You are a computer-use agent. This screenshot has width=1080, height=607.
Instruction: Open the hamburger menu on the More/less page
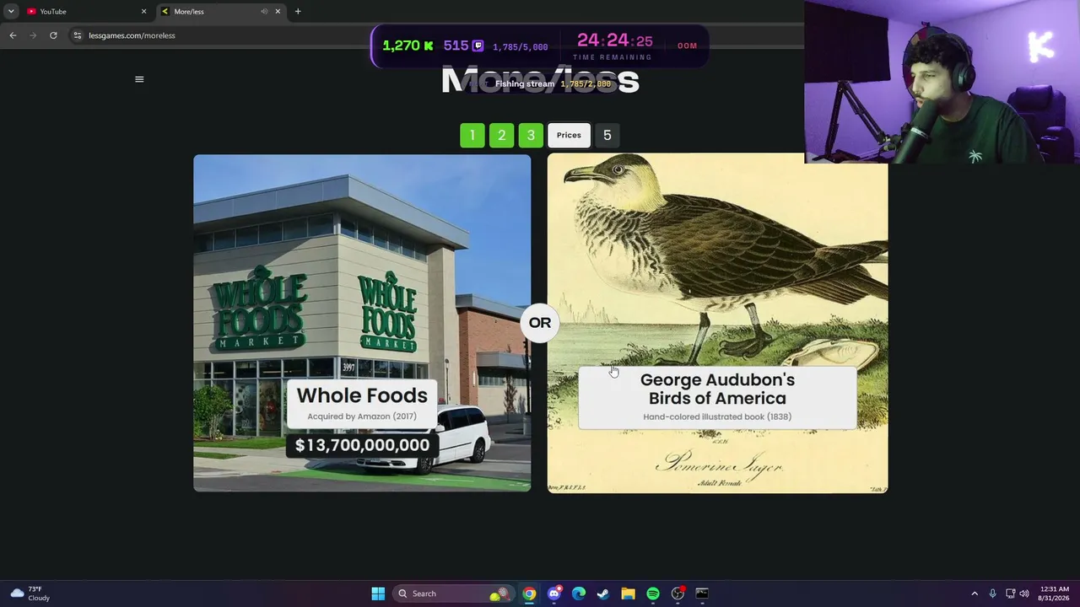pos(139,79)
